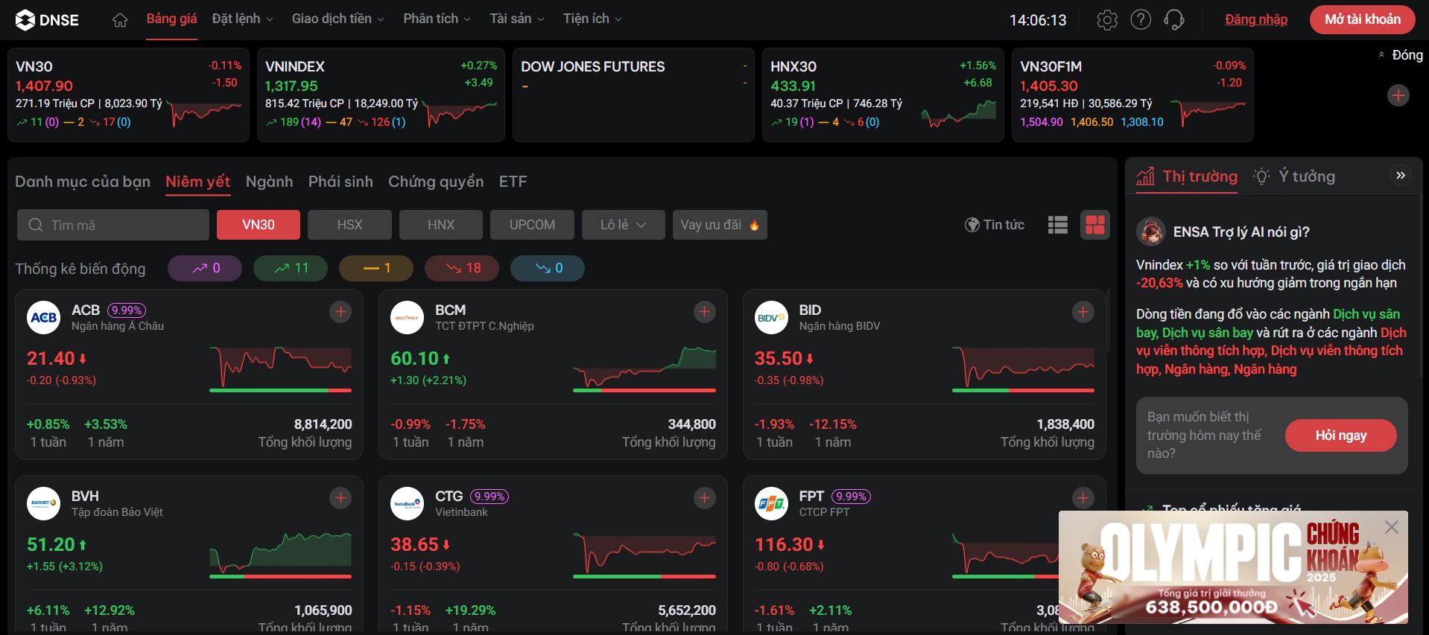Switch to grid card view icon

click(1095, 225)
